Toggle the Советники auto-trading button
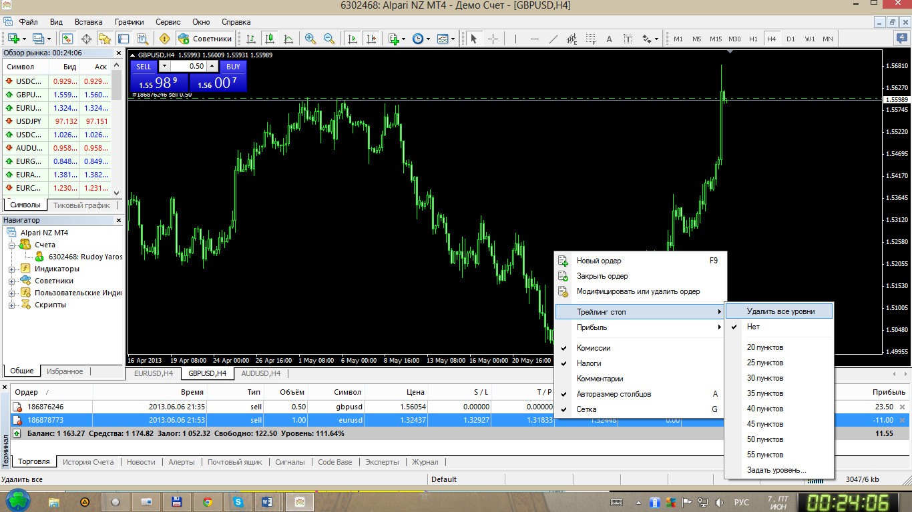This screenshot has width=912, height=512. pyautogui.click(x=206, y=39)
